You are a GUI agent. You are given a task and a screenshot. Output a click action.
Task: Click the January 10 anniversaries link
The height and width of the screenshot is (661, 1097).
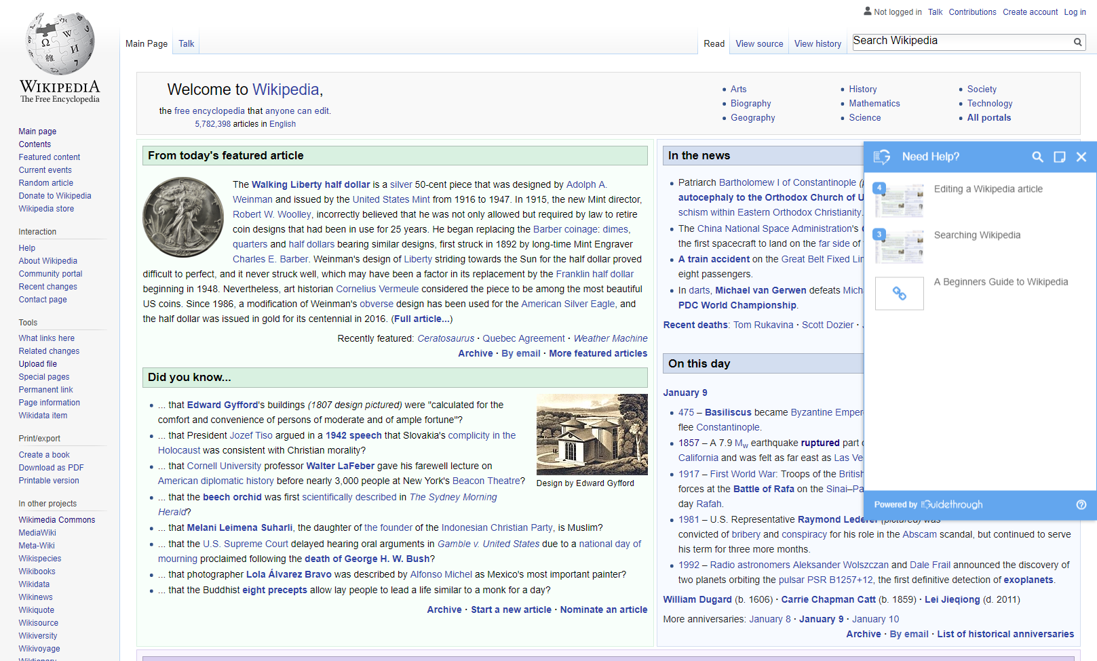coord(876,619)
